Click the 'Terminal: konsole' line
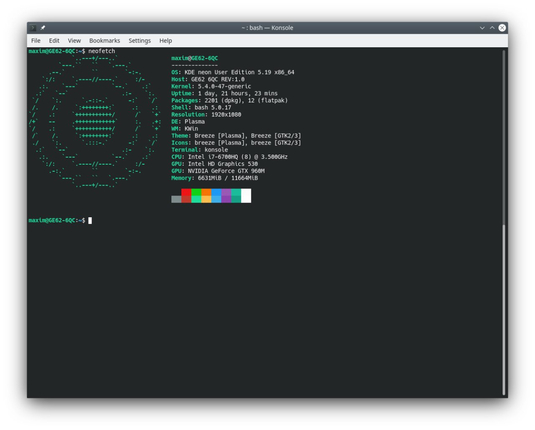 [x=200, y=150]
